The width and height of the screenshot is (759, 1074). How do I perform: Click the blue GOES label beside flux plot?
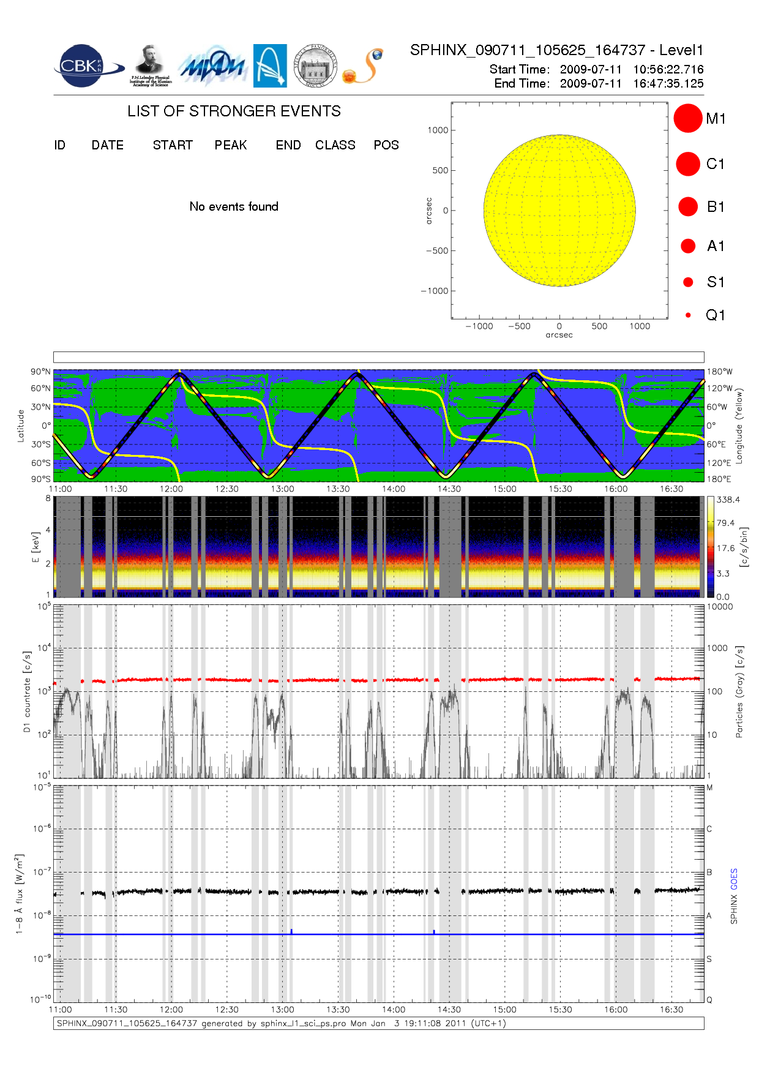[x=734, y=879]
